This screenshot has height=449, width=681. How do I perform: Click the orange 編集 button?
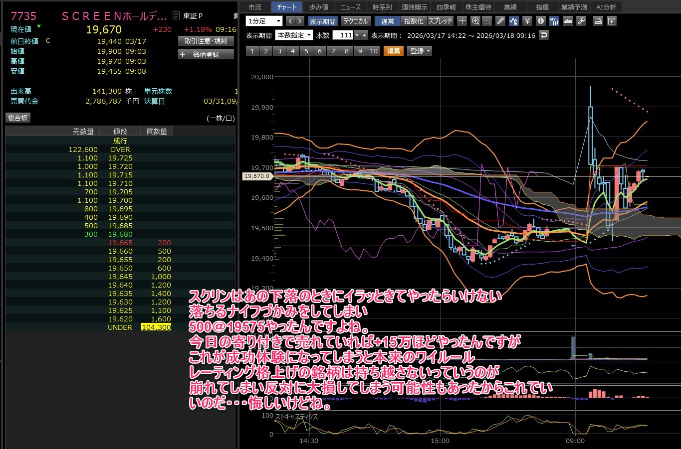coord(393,51)
